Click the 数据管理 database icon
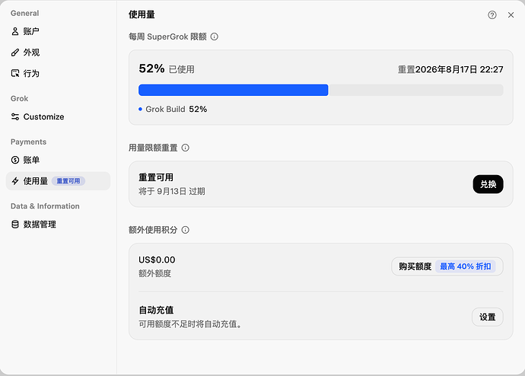The width and height of the screenshot is (525, 376). click(x=15, y=224)
